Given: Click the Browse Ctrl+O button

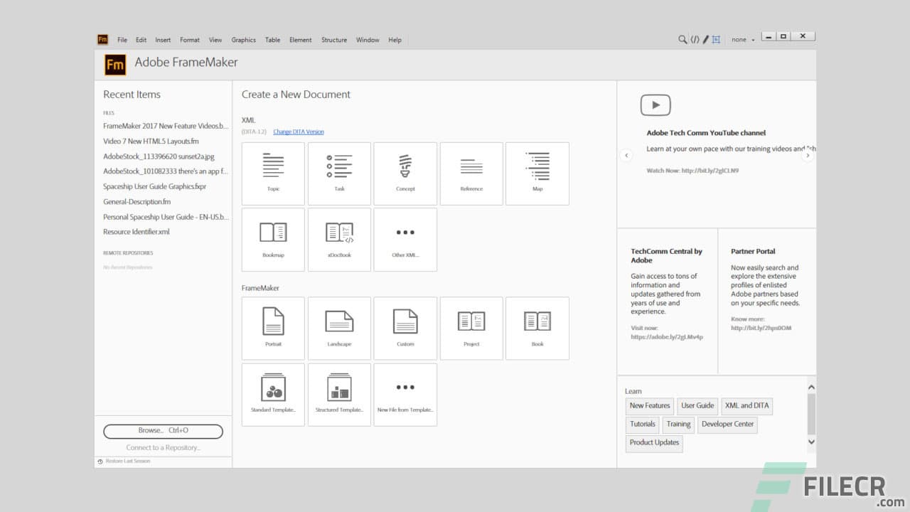Looking at the screenshot, I should tap(163, 431).
